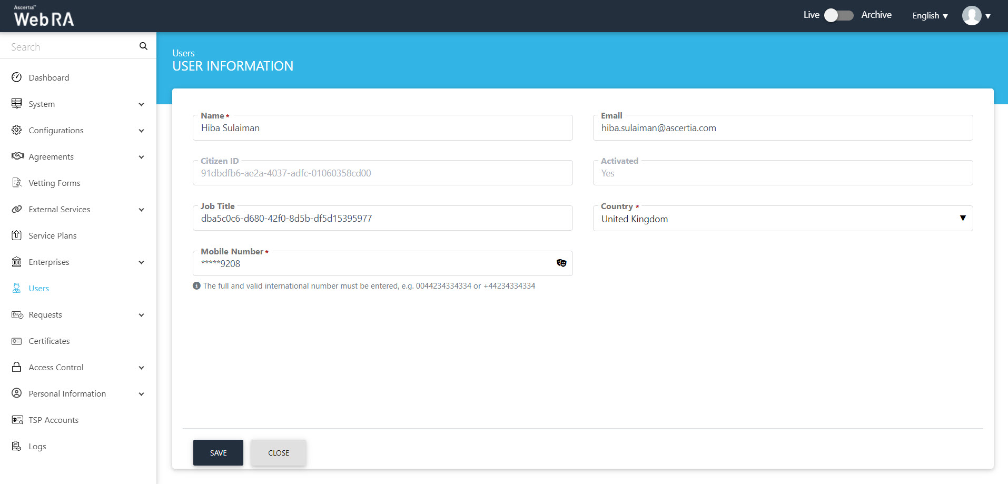Select Users in the sidebar
Viewport: 1008px width, 484px height.
(39, 289)
